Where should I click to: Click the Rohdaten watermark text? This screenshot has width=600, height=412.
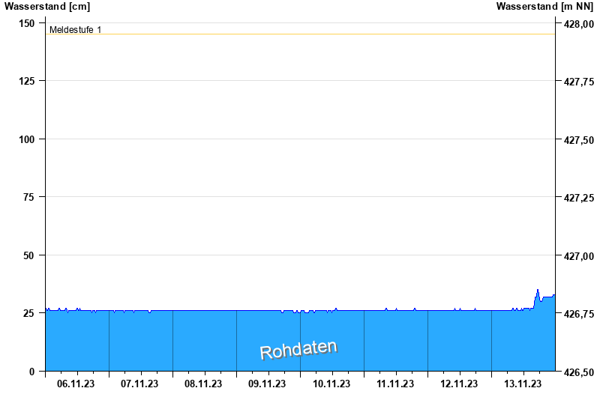pos(298,350)
